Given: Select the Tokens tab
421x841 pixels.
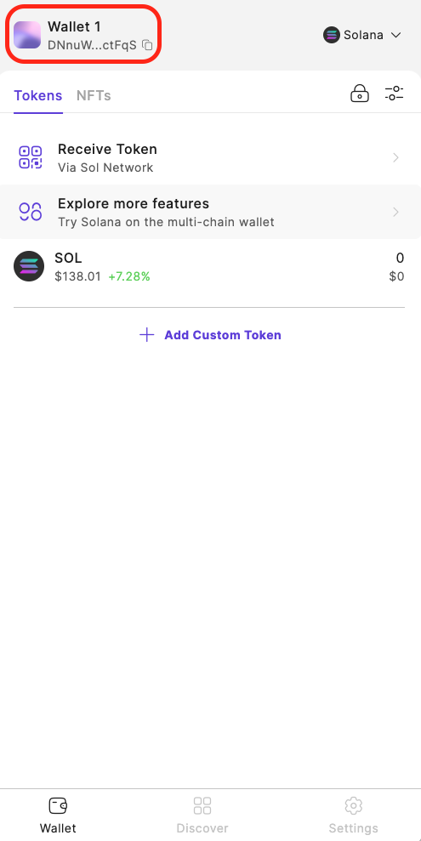Looking at the screenshot, I should 38,95.
